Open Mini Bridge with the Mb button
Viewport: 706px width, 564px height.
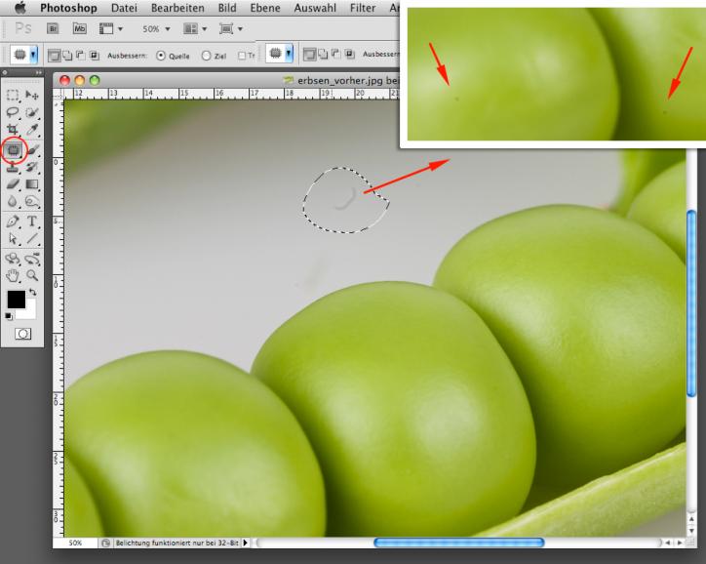pos(80,29)
